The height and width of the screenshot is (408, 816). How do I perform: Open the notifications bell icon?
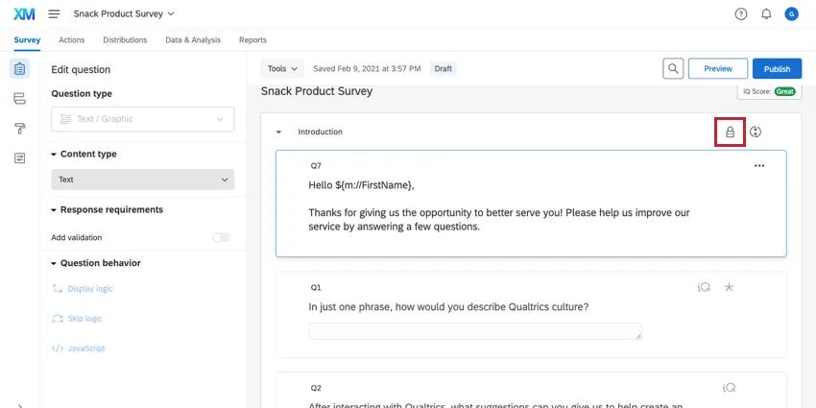pyautogui.click(x=766, y=14)
